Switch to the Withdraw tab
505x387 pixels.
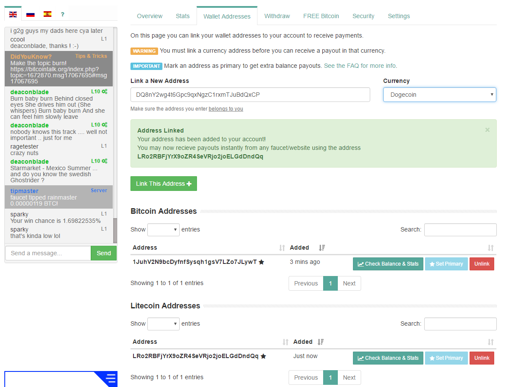[x=277, y=16]
